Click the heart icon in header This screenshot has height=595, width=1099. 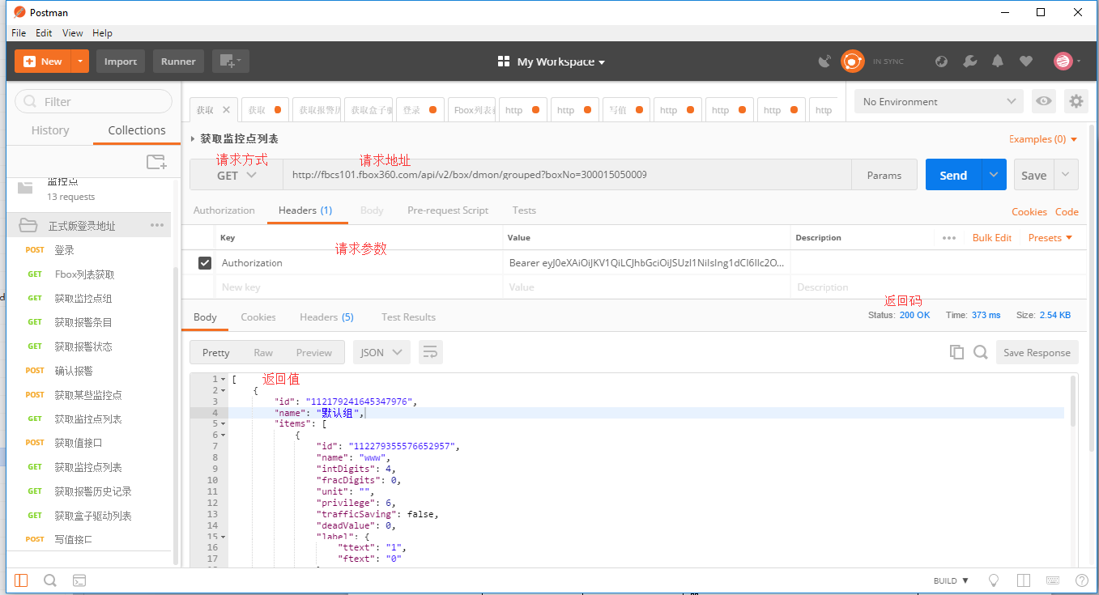(1026, 62)
